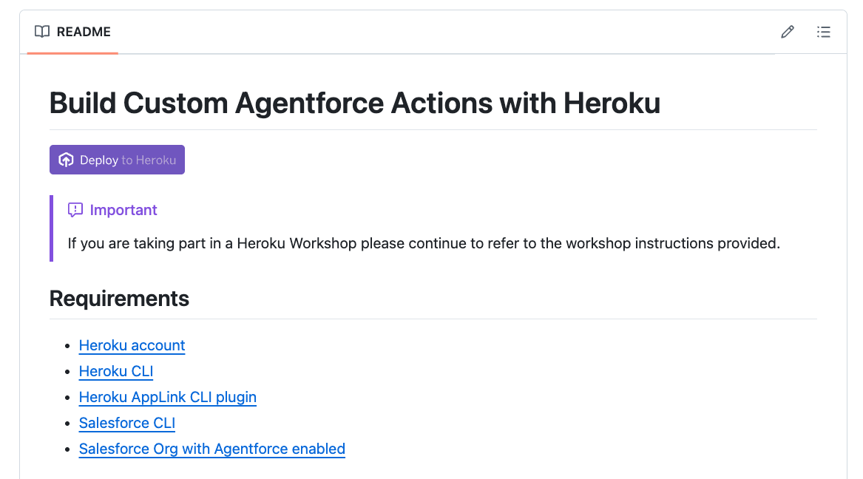Click the Requirements section heading

pyautogui.click(x=119, y=299)
